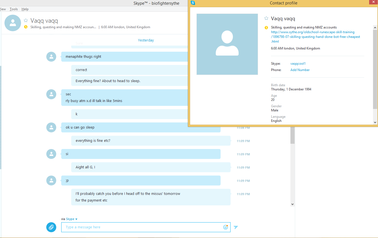Click the 11:09 PM timestamp beside "everything is fine etc?"
378x238 pixels.
tap(243, 141)
